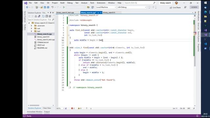
Task: Click the magnifier in Search Solution Explorer
Action: [53, 20]
